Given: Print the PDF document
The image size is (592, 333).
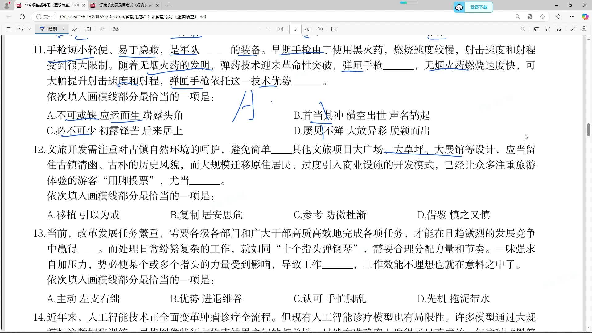Looking at the screenshot, I should click(x=537, y=29).
